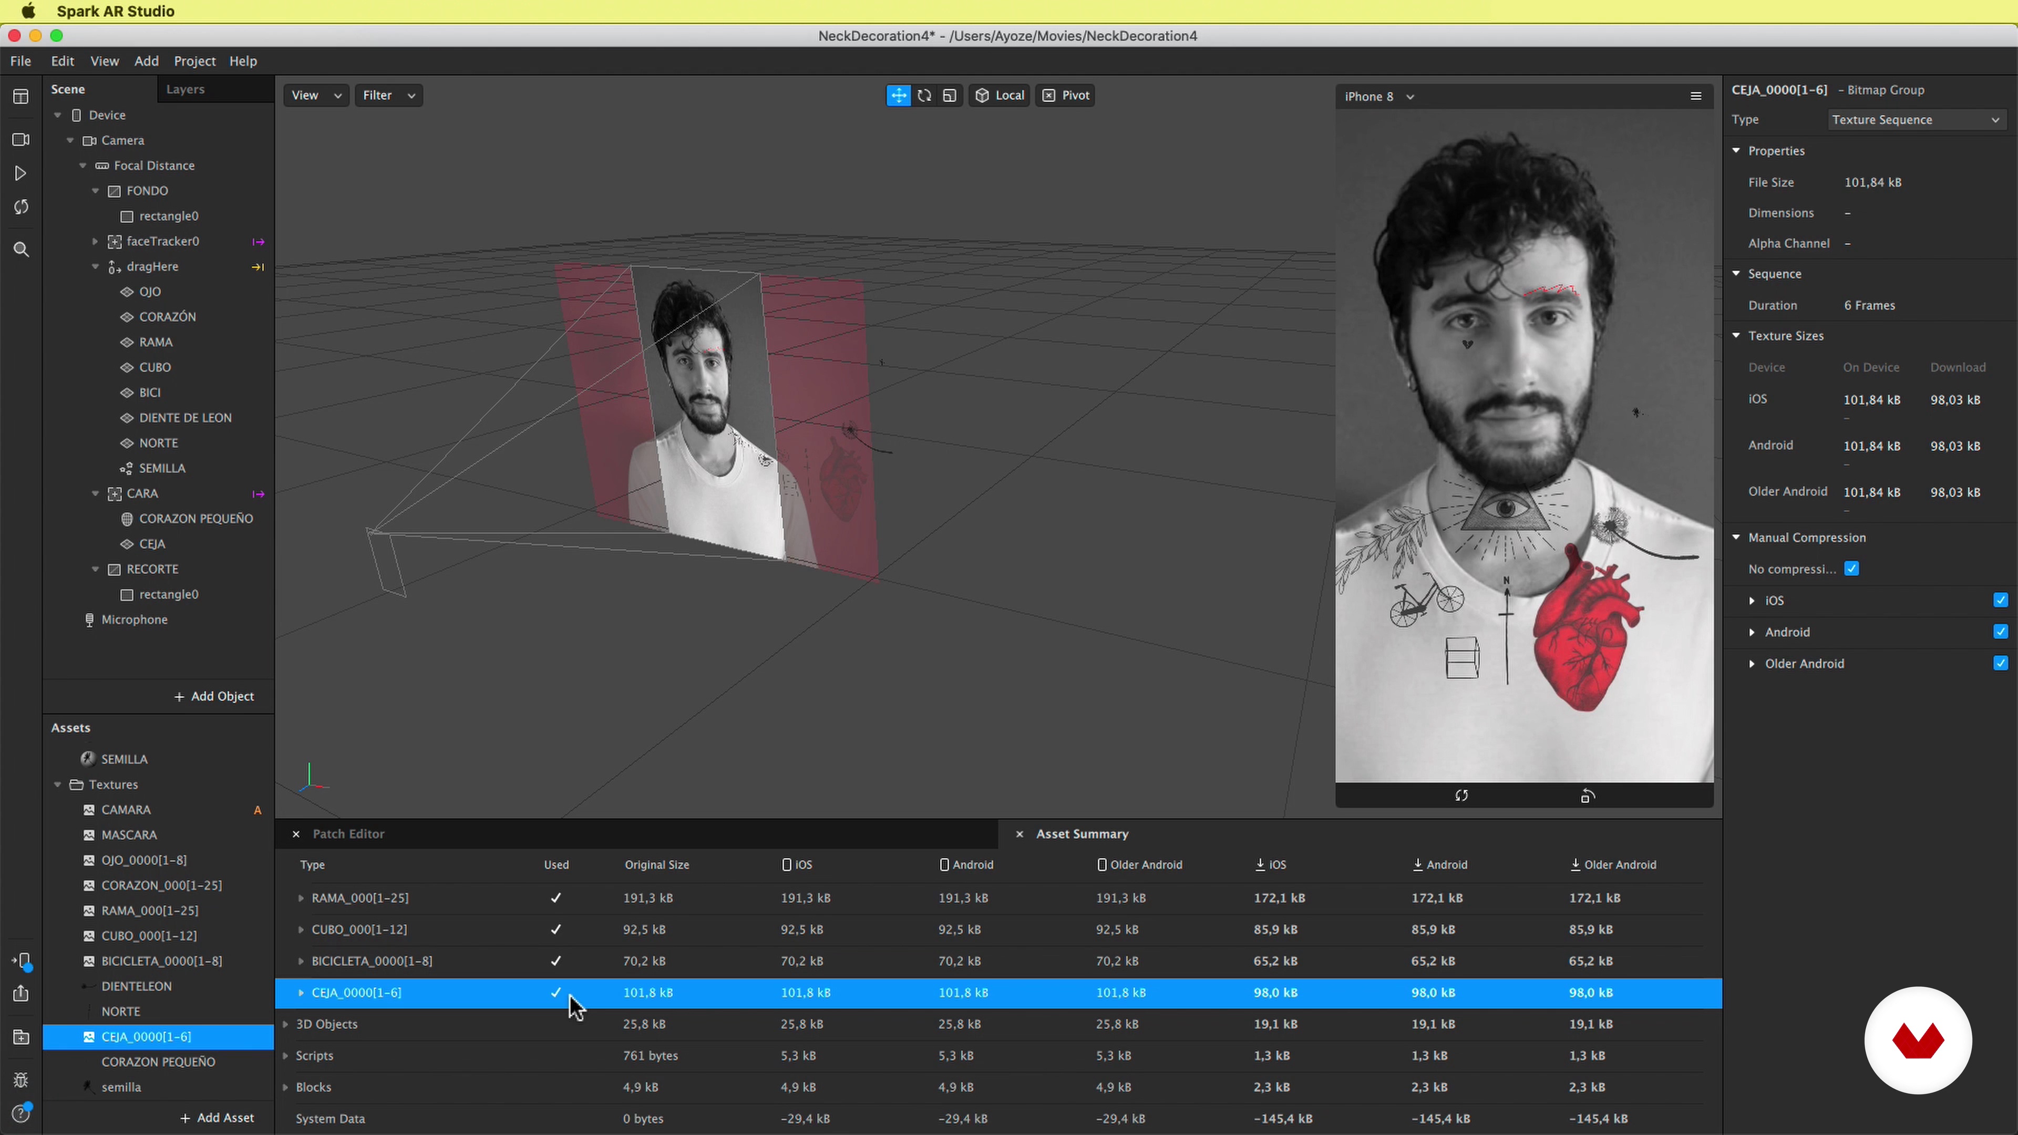
Task: Select the CORAZON_000[1-25] texture asset
Action: tap(161, 885)
